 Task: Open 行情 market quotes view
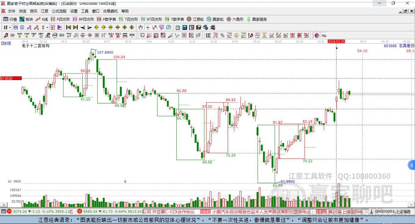coord(10,19)
